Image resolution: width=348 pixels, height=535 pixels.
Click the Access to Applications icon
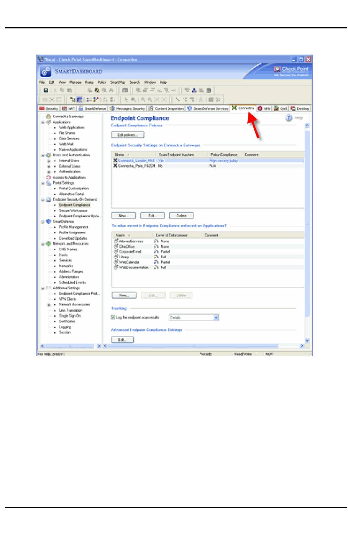48,177
